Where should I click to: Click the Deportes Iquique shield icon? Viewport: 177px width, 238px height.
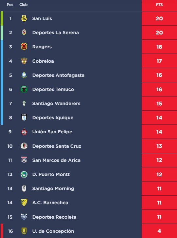coord(24,118)
